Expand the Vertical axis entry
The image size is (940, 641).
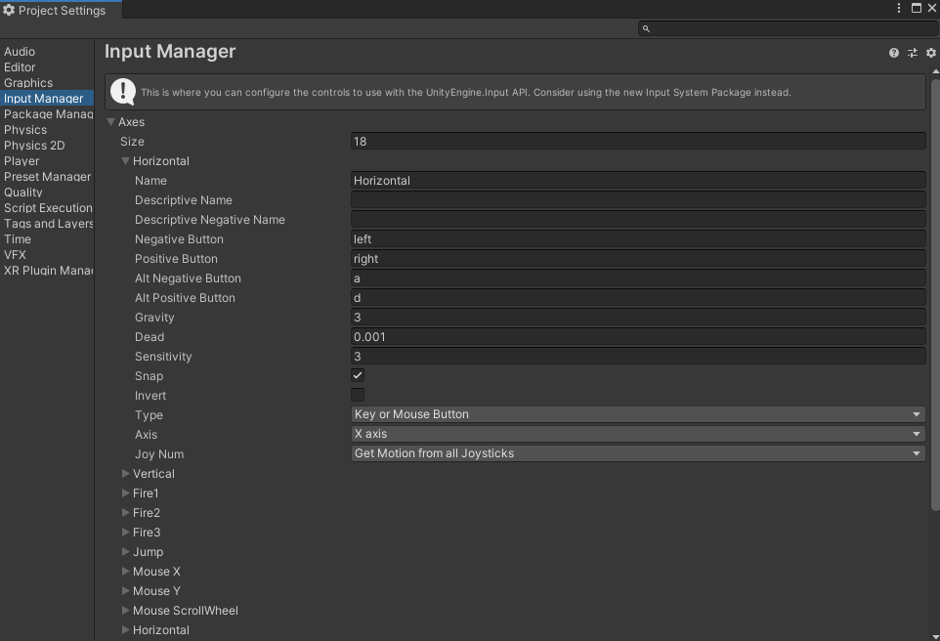[x=126, y=474]
